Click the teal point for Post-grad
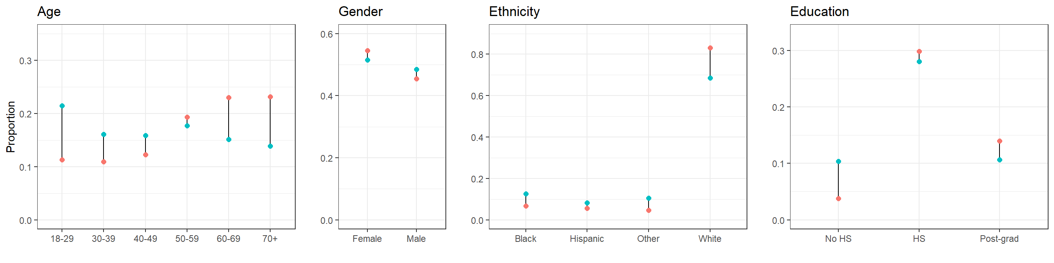The height and width of the screenshot is (263, 1054). pyautogui.click(x=999, y=160)
